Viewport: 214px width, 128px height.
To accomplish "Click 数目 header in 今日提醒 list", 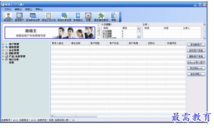I will [129, 28].
